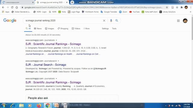This screenshot has width=193, height=108.
Task: Launch Internet Explorer from taskbar
Action: point(12,105)
